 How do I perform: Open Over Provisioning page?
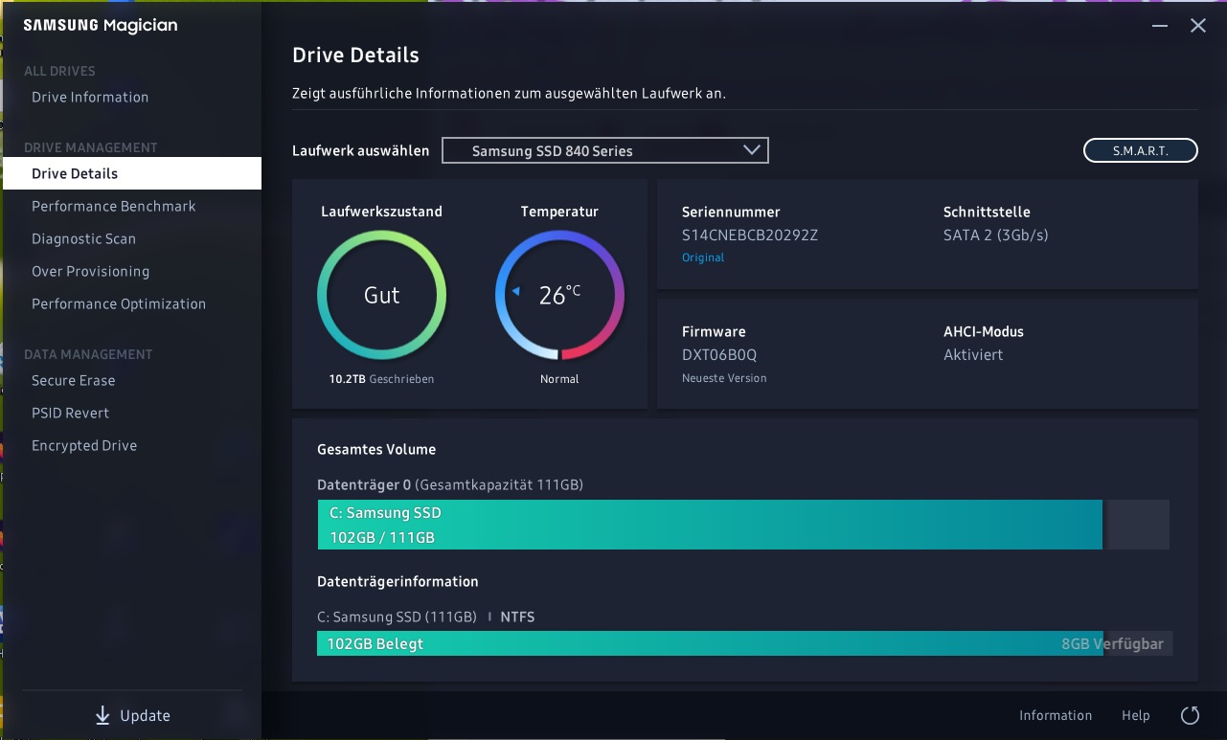(x=90, y=271)
